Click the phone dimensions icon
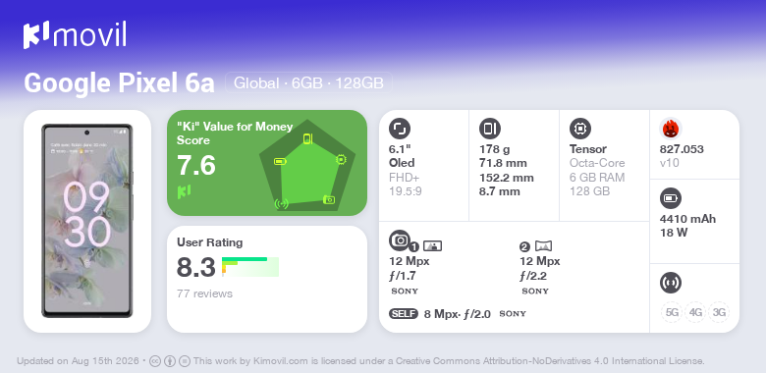The height and width of the screenshot is (373, 766). (490, 129)
